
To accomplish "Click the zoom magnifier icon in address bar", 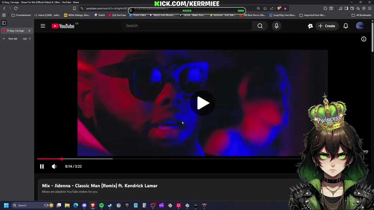I will (x=258, y=8).
